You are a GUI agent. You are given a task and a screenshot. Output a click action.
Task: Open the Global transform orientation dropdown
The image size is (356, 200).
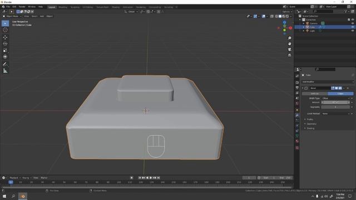[x=131, y=12]
